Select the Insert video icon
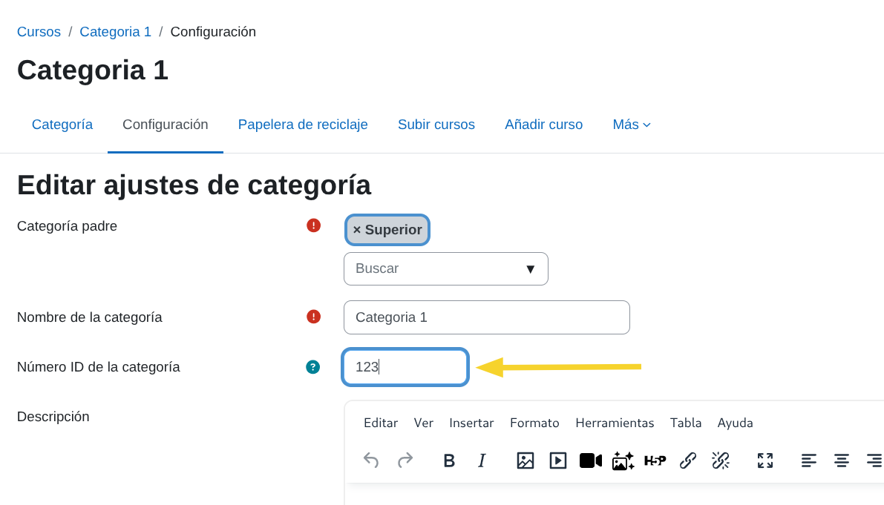This screenshot has height=505, width=884. point(558,461)
